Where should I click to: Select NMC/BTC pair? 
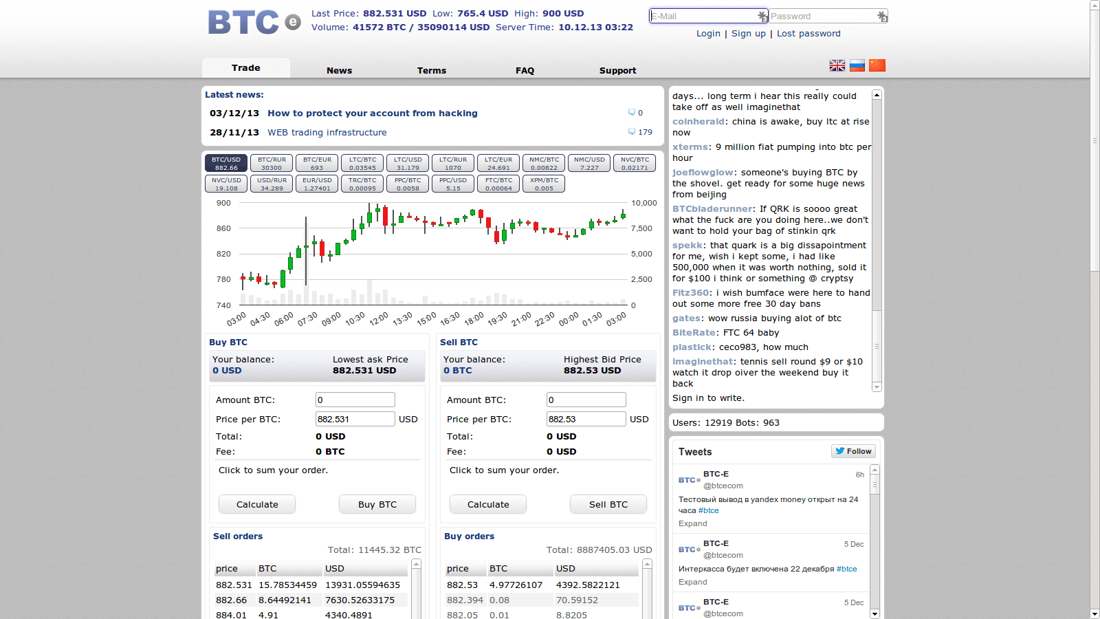[544, 163]
